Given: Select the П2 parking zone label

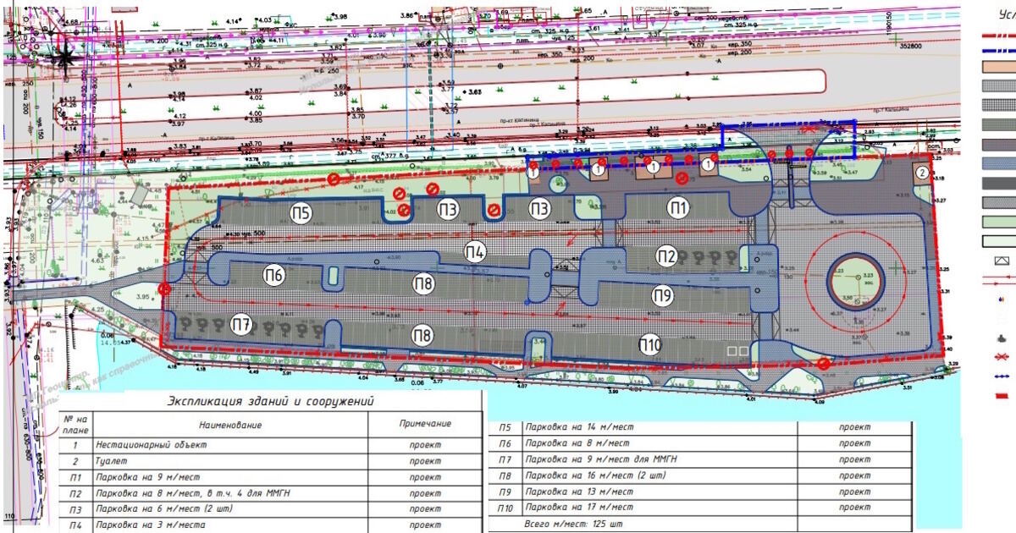Looking at the screenshot, I should [667, 256].
